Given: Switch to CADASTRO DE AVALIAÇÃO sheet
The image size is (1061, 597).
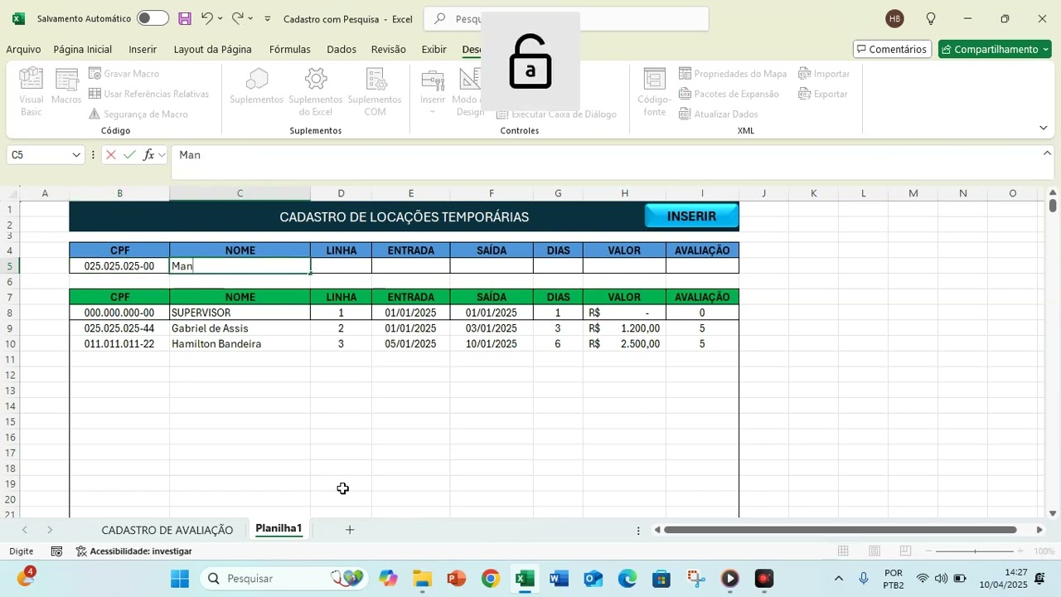Looking at the screenshot, I should (x=167, y=530).
